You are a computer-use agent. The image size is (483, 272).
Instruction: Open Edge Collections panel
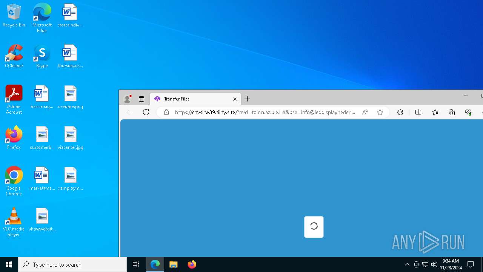pyautogui.click(x=452, y=112)
